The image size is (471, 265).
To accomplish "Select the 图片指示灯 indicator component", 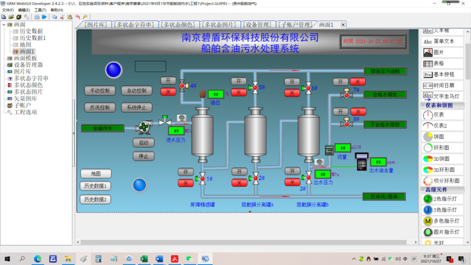I will [x=442, y=232].
